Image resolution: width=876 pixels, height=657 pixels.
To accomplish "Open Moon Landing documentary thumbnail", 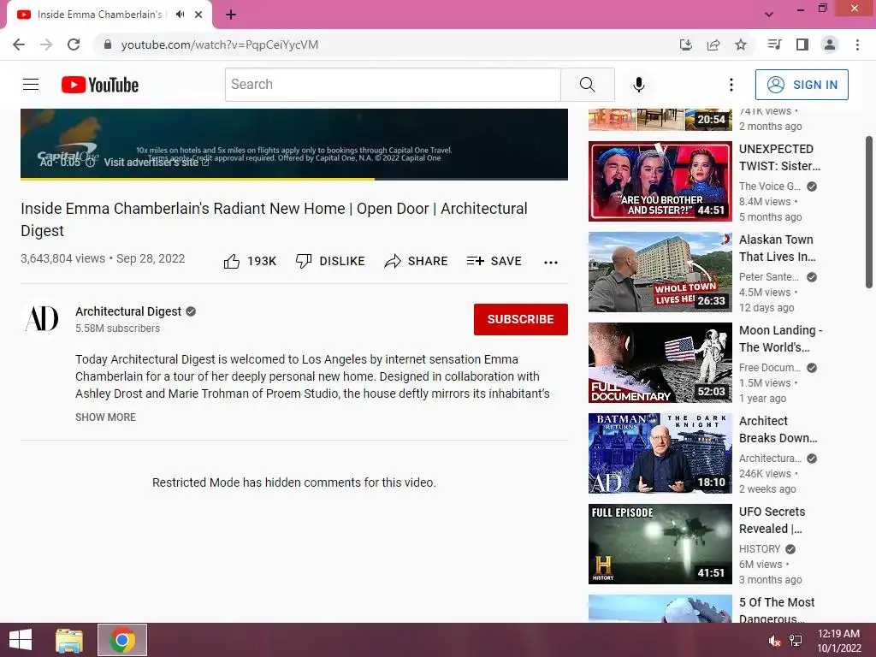I will tap(660, 363).
